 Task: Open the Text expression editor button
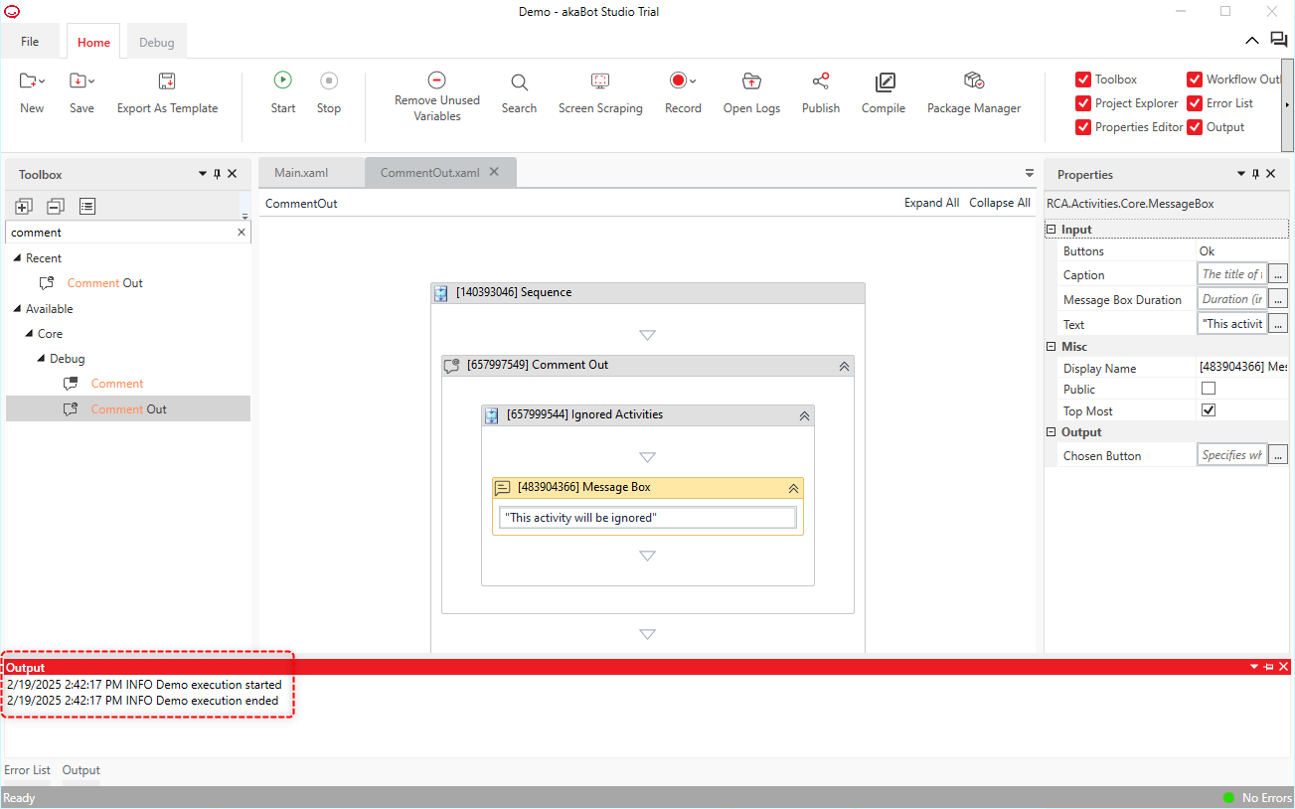(x=1278, y=323)
